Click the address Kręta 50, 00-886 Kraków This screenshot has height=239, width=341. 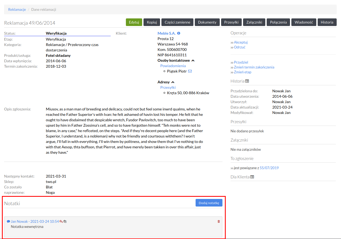tap(188, 93)
